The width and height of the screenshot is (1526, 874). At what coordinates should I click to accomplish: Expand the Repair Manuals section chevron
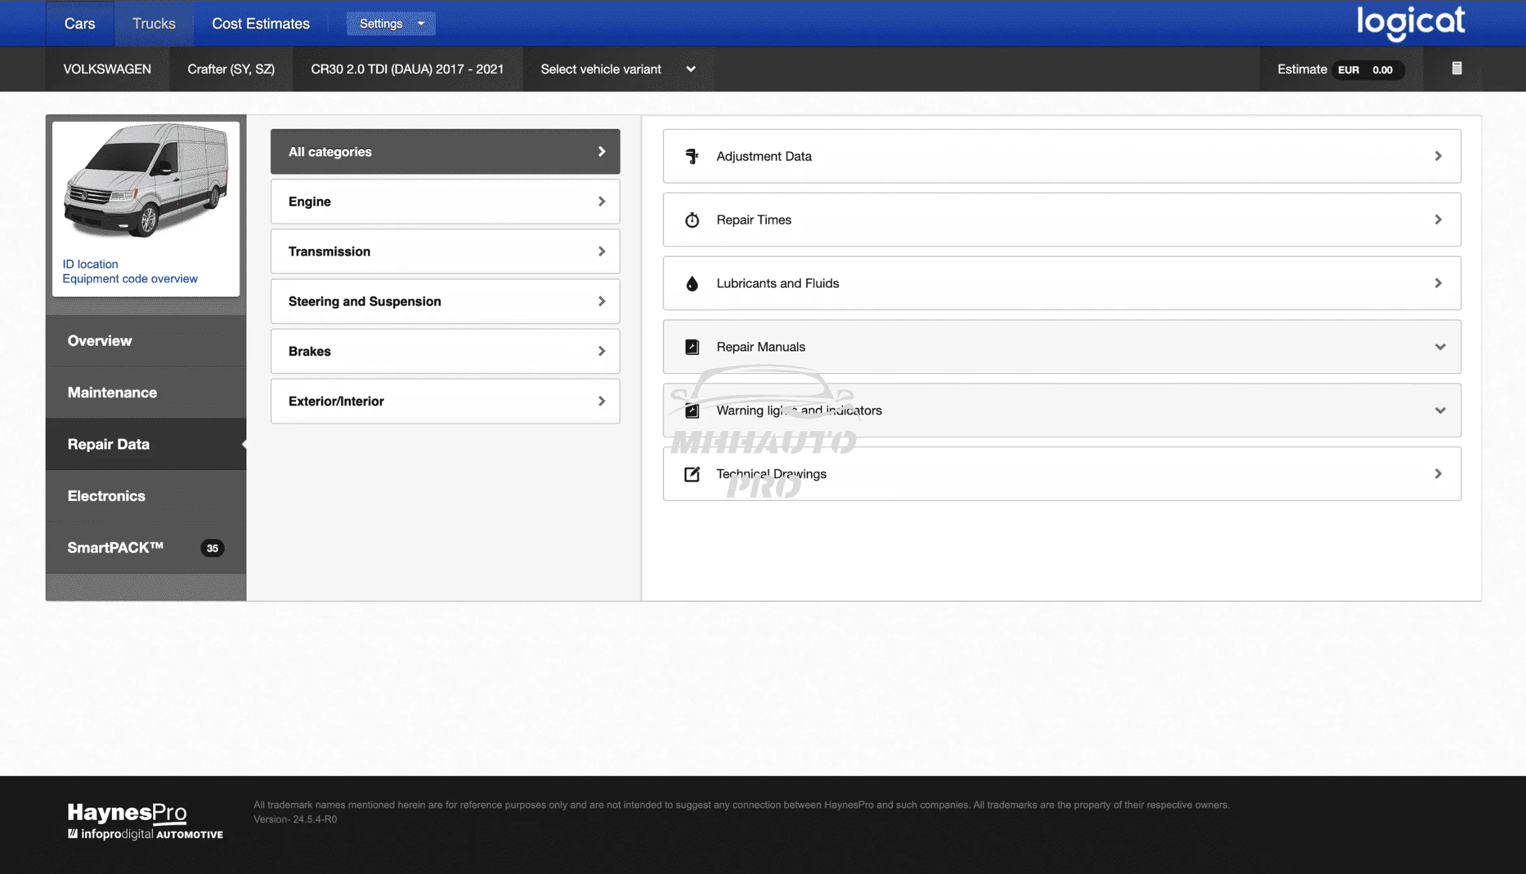1440,347
